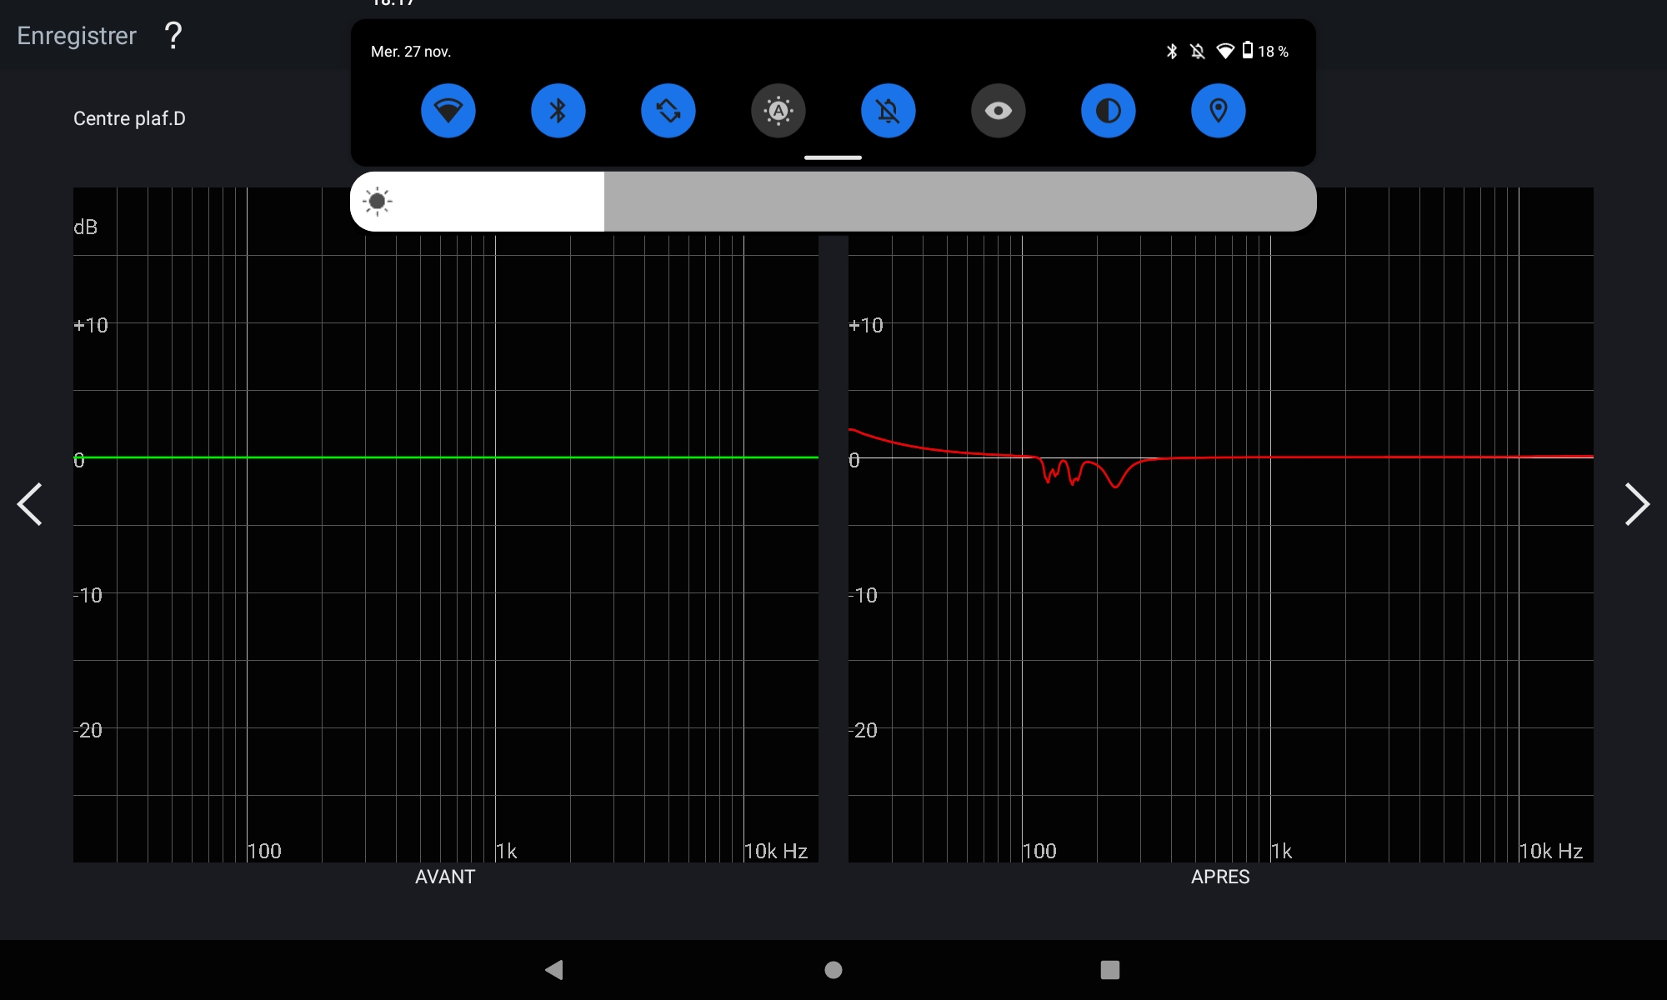Viewport: 1667px width, 1000px height.
Task: Click the APRES graph label
Action: click(x=1219, y=877)
